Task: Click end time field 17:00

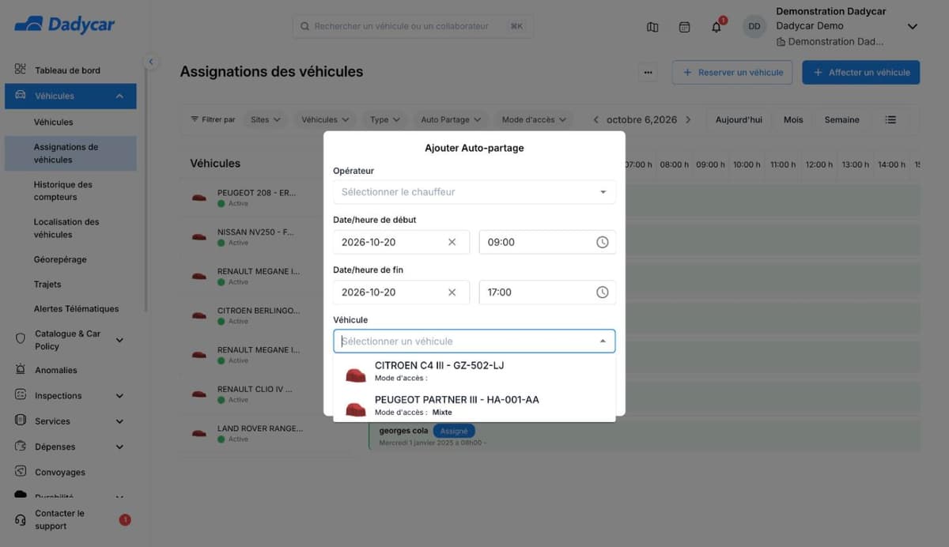Action: click(x=547, y=292)
